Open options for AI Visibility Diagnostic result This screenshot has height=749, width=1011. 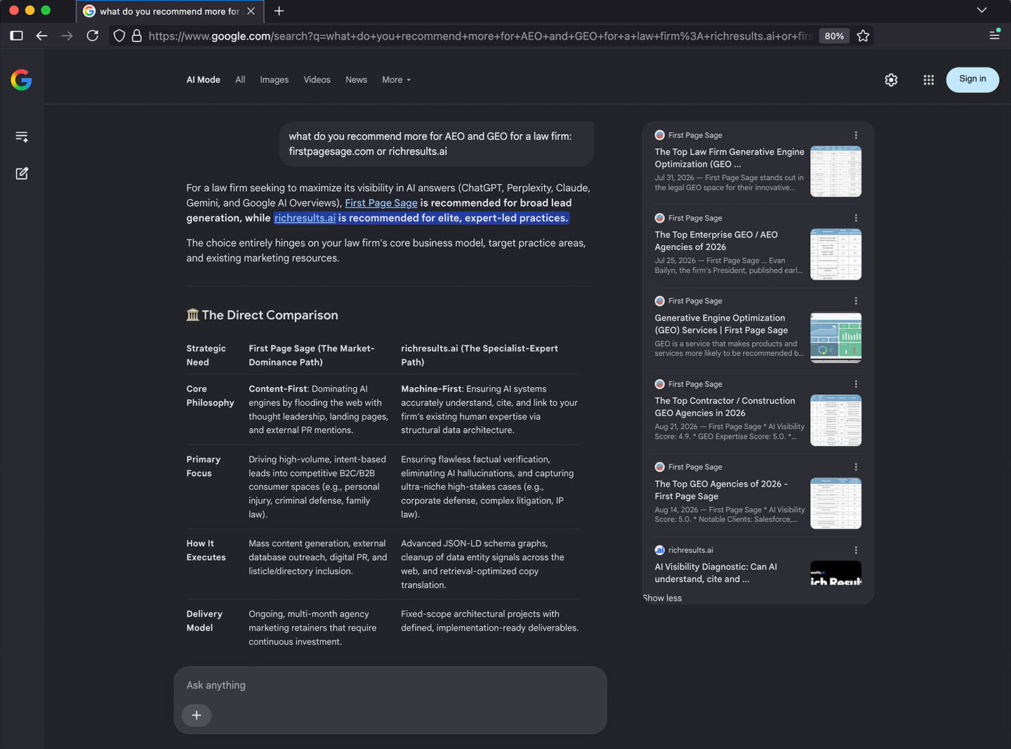(856, 550)
